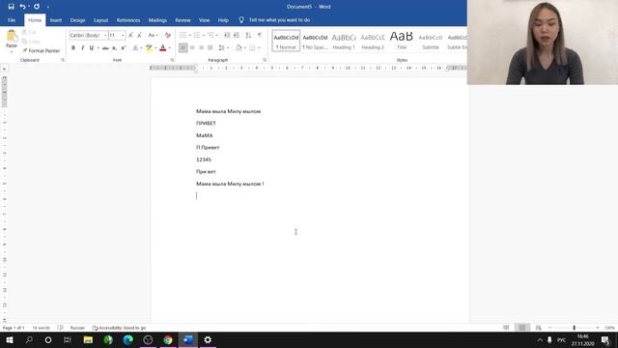The width and height of the screenshot is (618, 348).
Task: Toggle Superscript formatting
Action: pos(124,48)
